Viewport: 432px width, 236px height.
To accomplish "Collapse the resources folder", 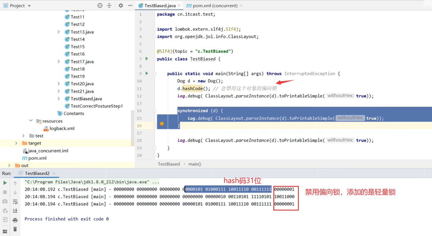I will pos(31,121).
